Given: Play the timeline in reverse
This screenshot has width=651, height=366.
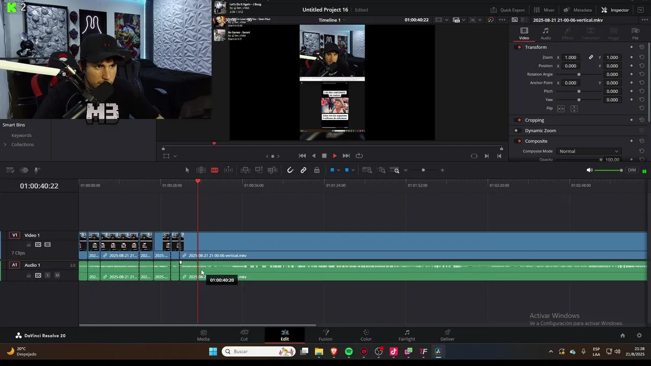Looking at the screenshot, I should click(313, 156).
